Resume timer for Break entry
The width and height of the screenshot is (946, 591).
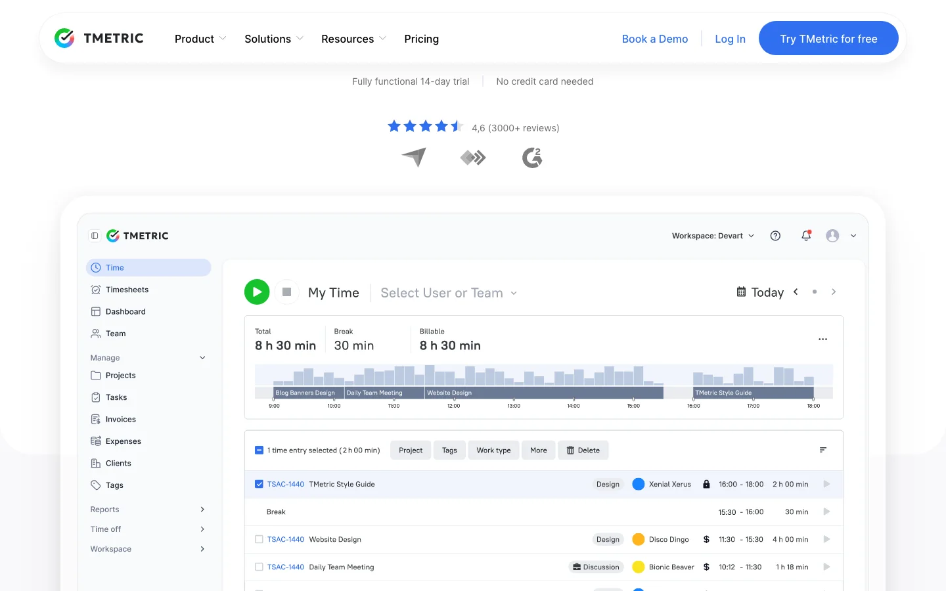pyautogui.click(x=826, y=512)
